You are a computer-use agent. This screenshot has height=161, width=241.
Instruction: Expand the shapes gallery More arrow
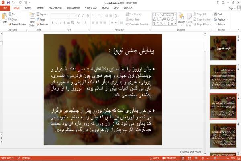click(175, 23)
